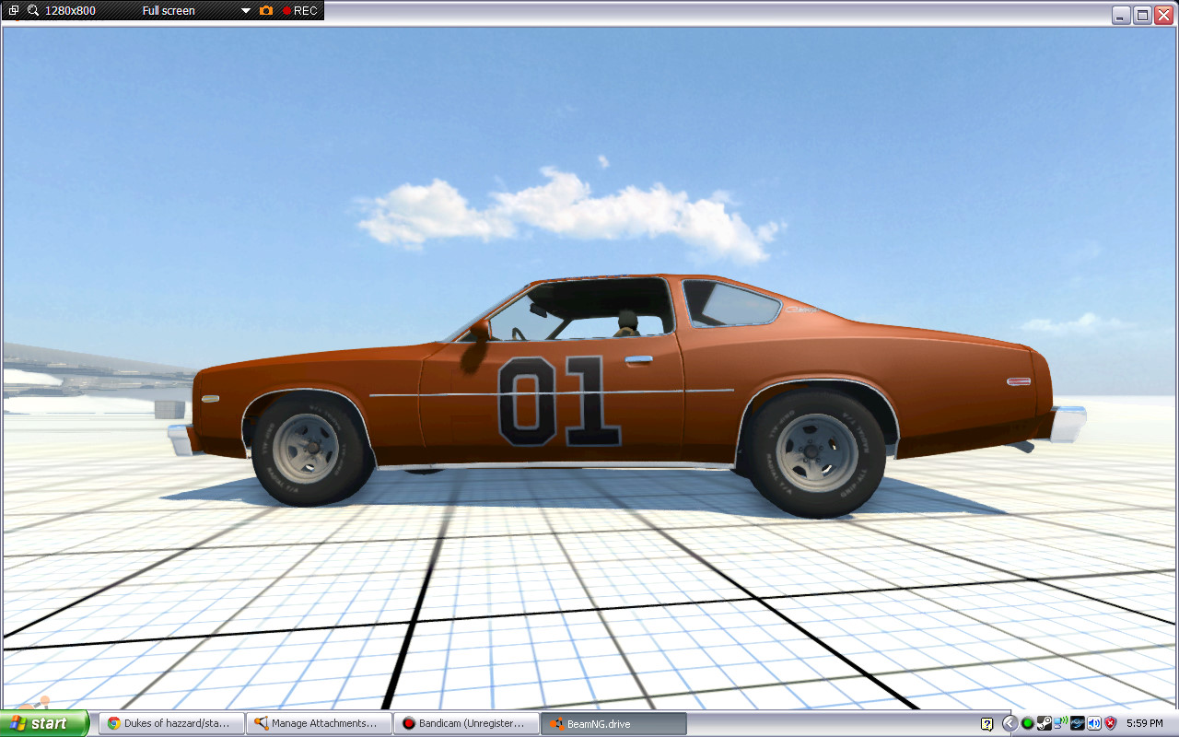Image resolution: width=1179 pixels, height=737 pixels.
Task: Click the help question-mark tray icon
Action: coord(986,724)
